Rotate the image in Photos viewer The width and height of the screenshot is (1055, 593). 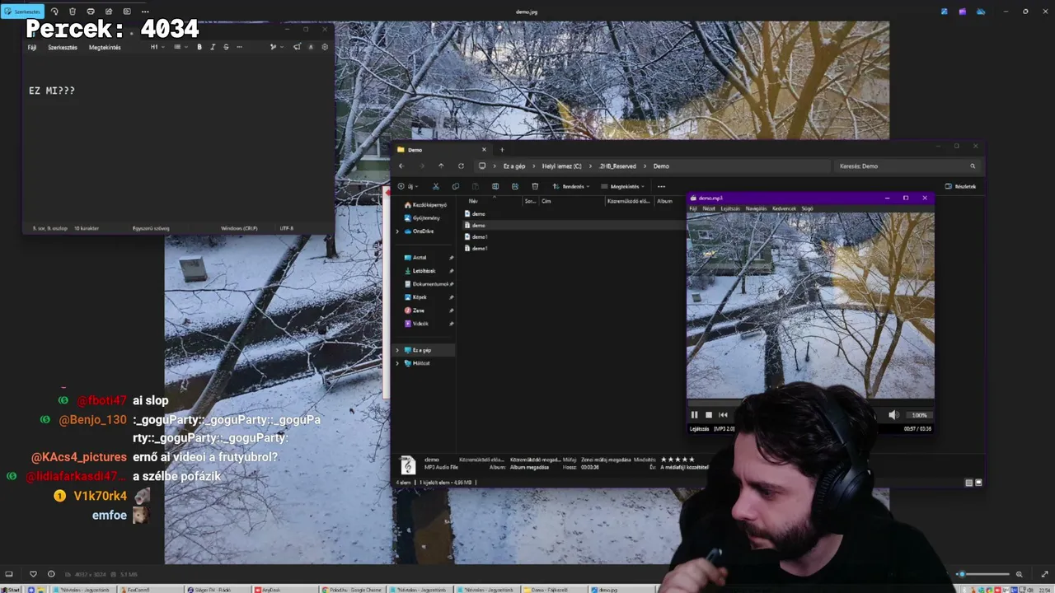tap(54, 12)
